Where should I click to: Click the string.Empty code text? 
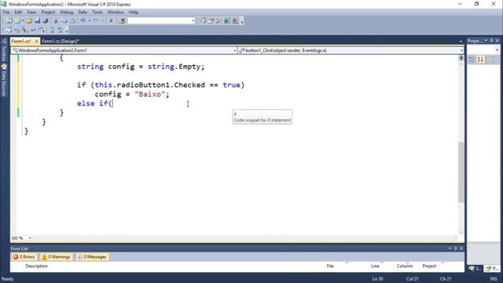pos(176,67)
